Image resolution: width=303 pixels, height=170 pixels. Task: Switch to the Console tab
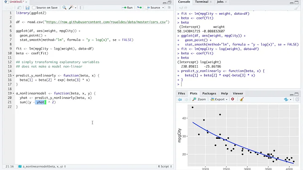click(x=184, y=2)
